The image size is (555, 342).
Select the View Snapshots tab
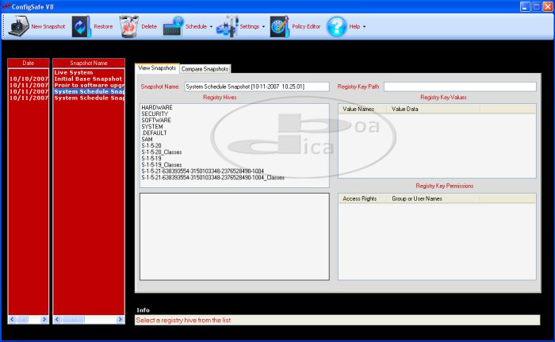[x=157, y=68]
